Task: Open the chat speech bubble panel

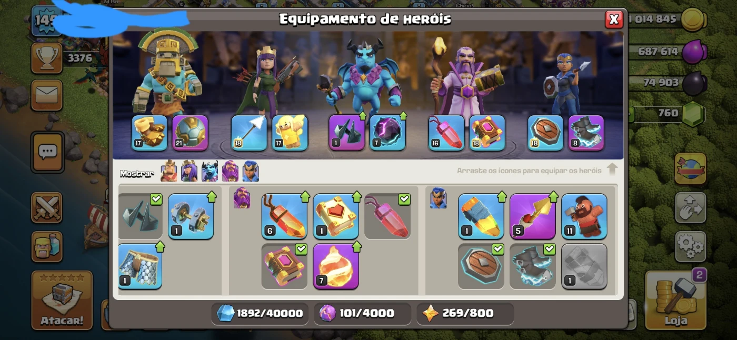Action: (47, 152)
